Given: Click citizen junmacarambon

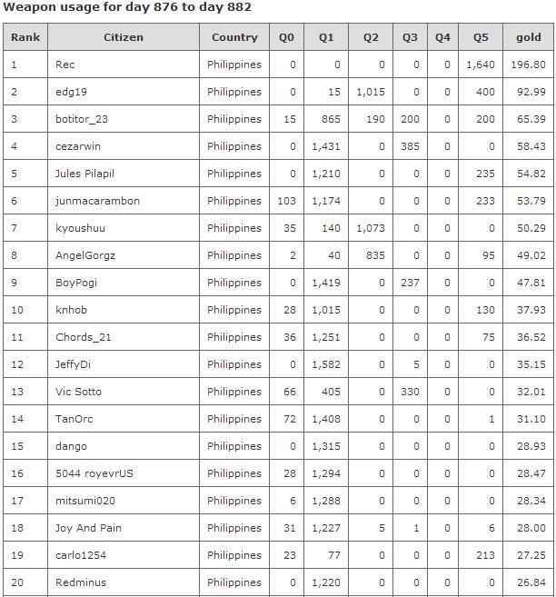Looking at the screenshot, I should [97, 201].
